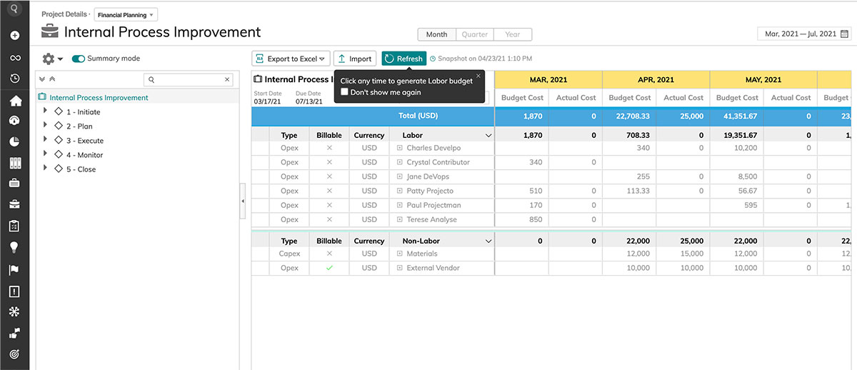This screenshot has width=857, height=370.
Task: Expand the '2 - Plan' tree node
Action: pos(46,125)
